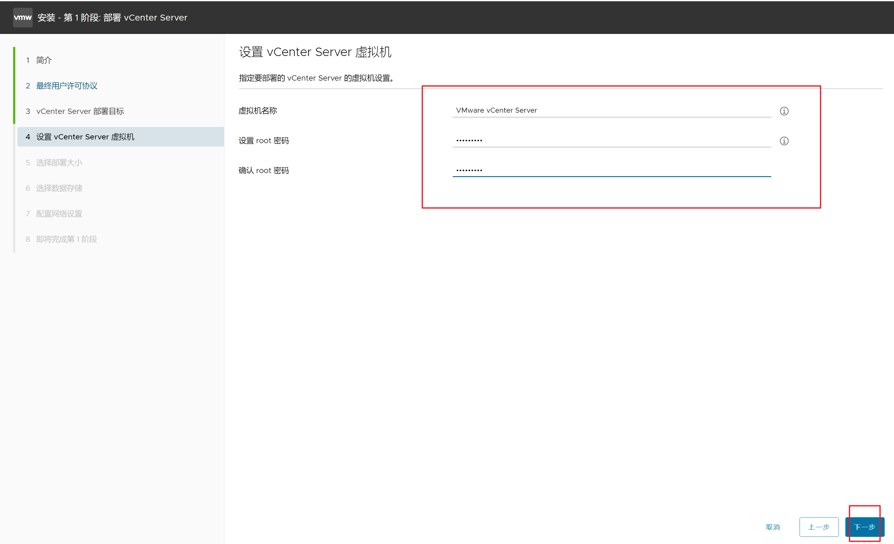This screenshot has height=544, width=894.
Task: Click step 7 配置网络设置
Action: (x=59, y=214)
